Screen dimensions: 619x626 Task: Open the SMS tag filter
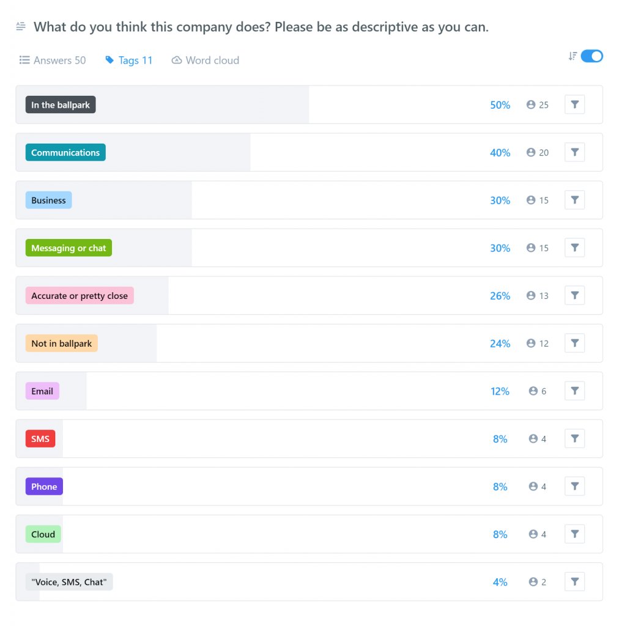(574, 438)
